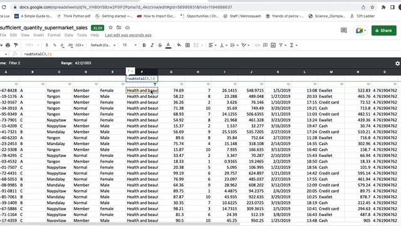Open the Edit menu
The height and width of the screenshot is (226, 401).
(x=13, y=35)
